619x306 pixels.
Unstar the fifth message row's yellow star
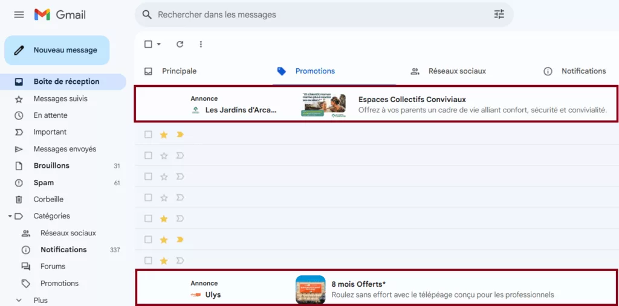[x=164, y=218]
